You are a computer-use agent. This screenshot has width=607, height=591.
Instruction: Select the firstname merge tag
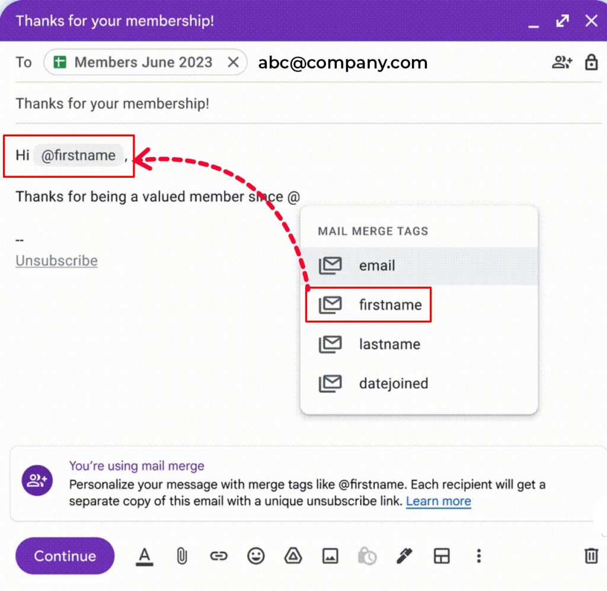tap(390, 305)
